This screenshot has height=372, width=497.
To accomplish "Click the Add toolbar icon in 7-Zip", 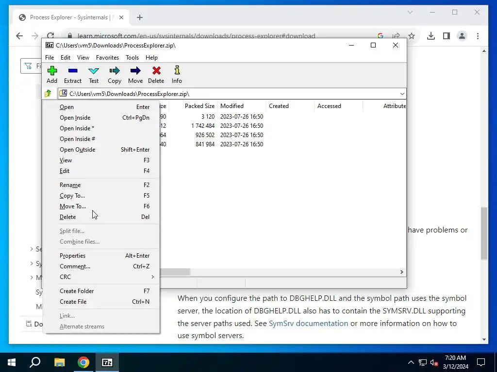I will (x=52, y=75).
